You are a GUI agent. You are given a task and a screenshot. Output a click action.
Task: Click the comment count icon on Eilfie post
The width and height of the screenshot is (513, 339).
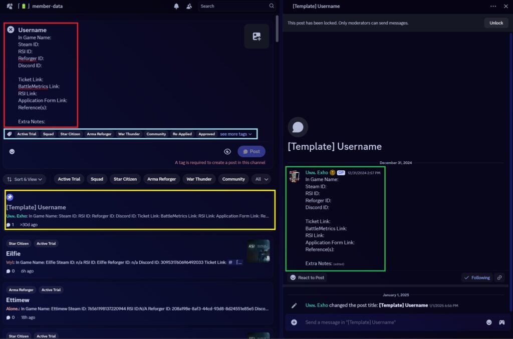point(9,271)
